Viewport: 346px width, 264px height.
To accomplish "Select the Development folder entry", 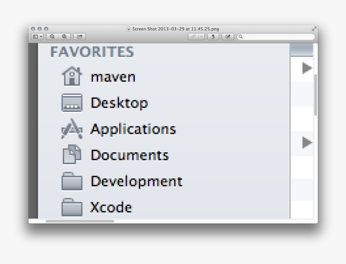I will tap(136, 181).
